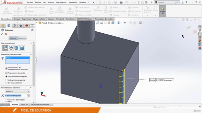Image resolution: width=202 pixels, height=113 pixels.
Task: Click the Extruir corte tool
Action: pos(51,11)
